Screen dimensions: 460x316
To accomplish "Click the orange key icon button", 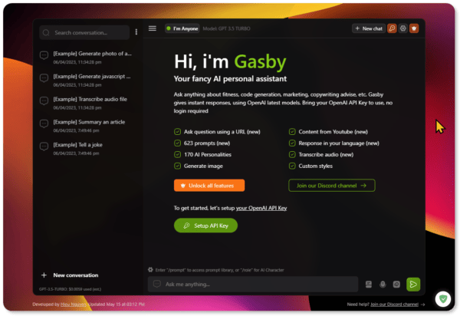I will point(392,28).
